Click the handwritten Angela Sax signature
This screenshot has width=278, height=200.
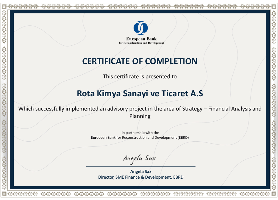(139, 158)
